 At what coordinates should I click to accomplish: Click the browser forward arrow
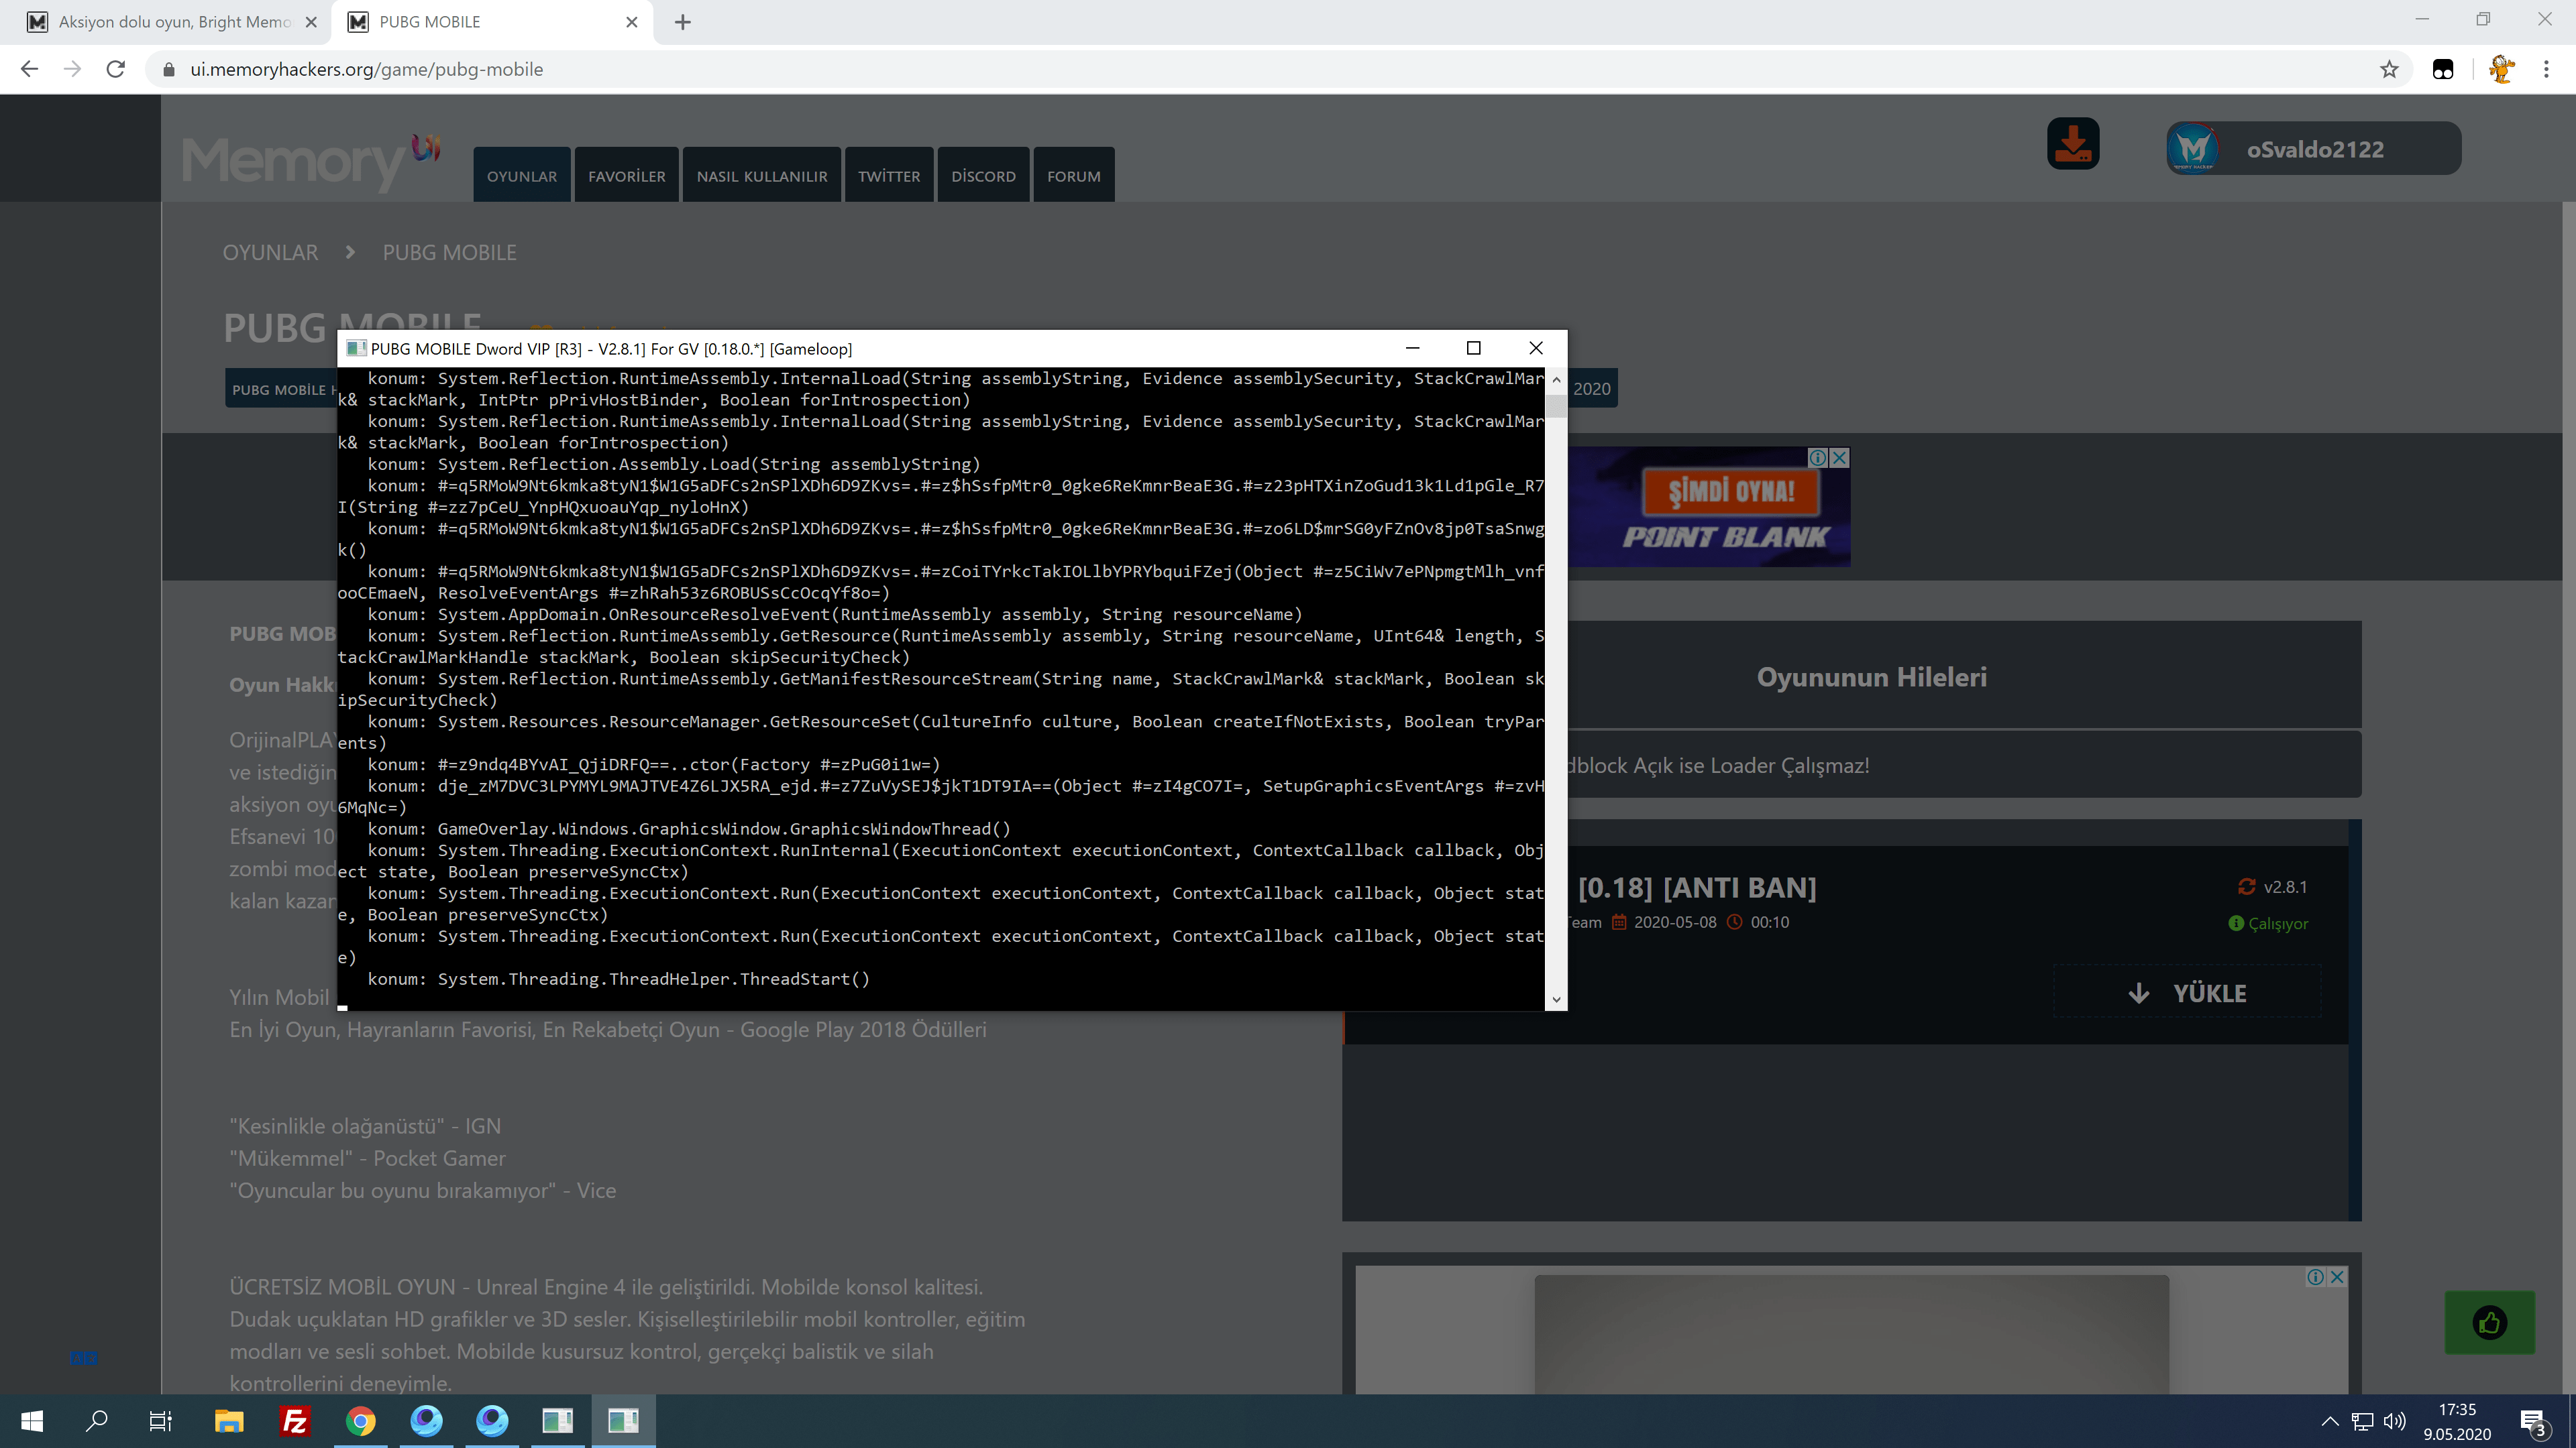[72, 69]
